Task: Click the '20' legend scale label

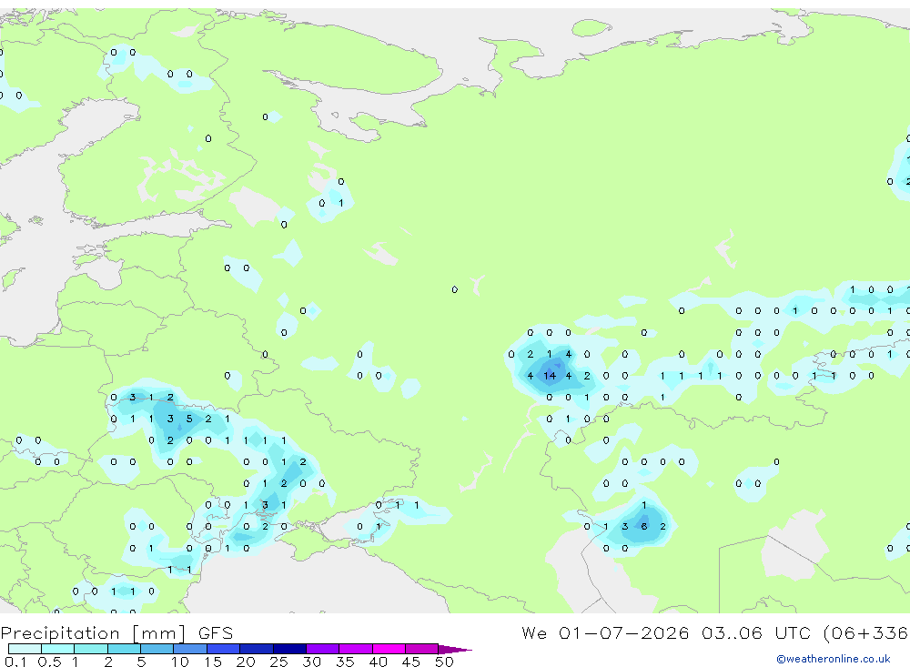Action: coord(246,662)
